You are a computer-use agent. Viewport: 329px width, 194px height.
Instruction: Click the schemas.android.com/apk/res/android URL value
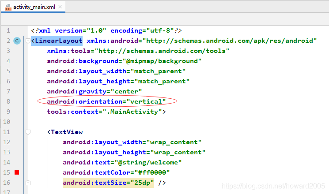pos(230,41)
